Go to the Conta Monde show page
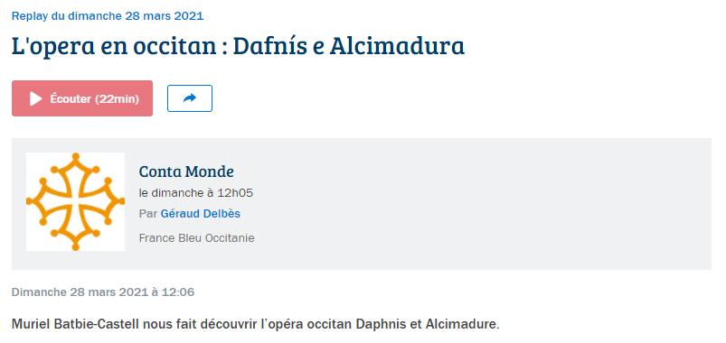The height and width of the screenshot is (343, 726). 186,171
